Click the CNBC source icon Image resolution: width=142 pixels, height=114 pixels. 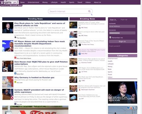click(80, 81)
